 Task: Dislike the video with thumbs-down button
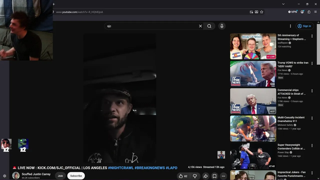[195, 176]
